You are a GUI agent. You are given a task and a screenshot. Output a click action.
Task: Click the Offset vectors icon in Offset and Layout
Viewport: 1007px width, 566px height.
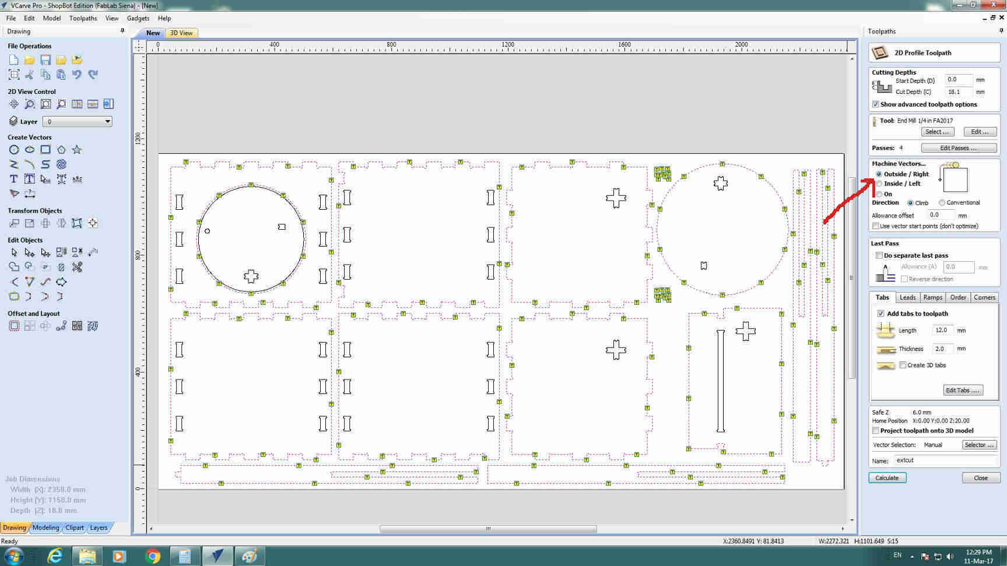click(x=14, y=326)
